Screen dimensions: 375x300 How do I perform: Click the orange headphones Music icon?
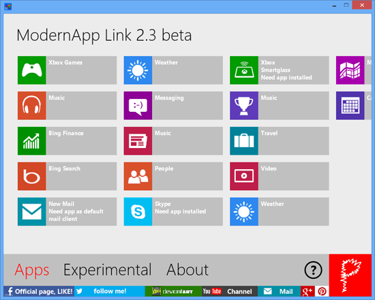[x=32, y=106]
